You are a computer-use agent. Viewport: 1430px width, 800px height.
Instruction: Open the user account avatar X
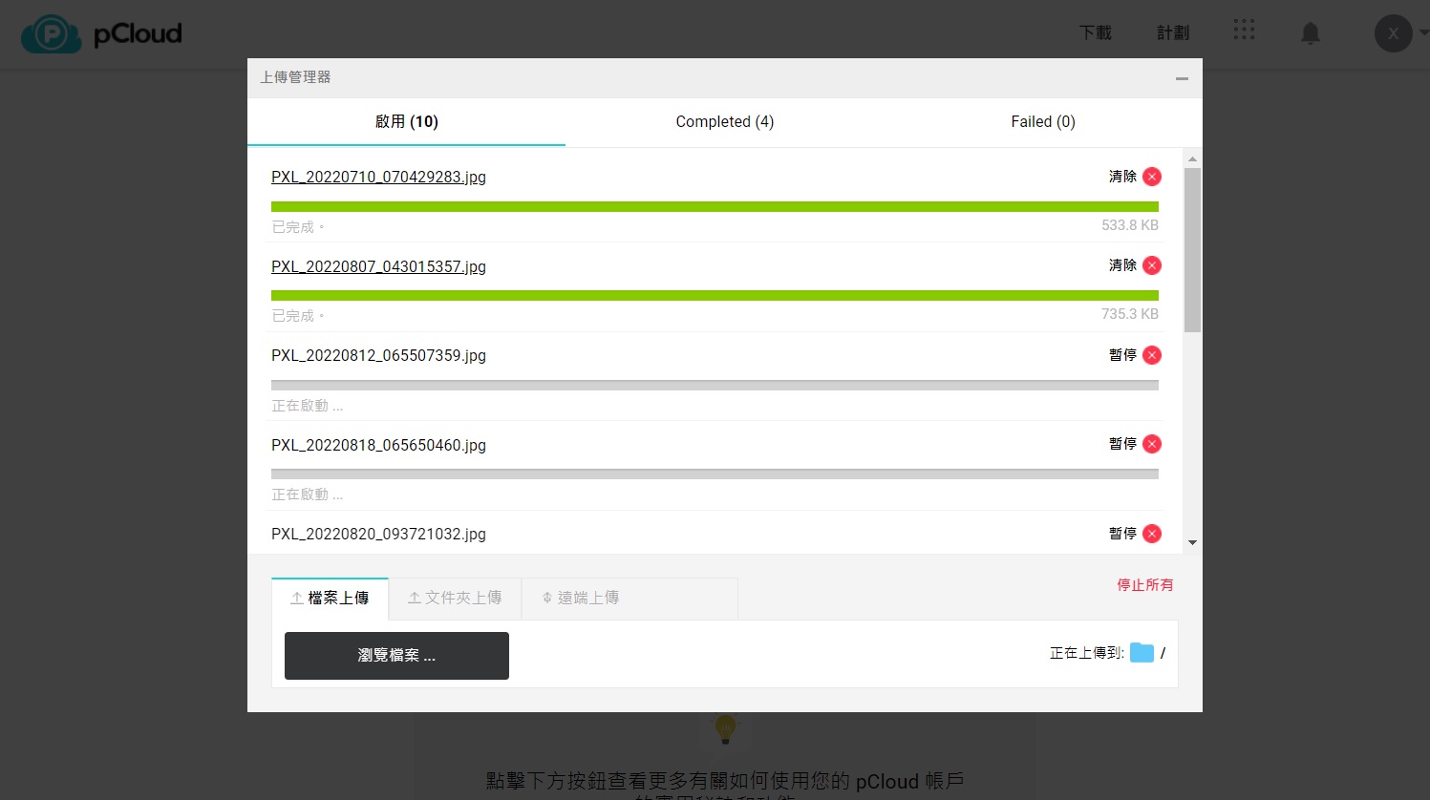(x=1394, y=33)
